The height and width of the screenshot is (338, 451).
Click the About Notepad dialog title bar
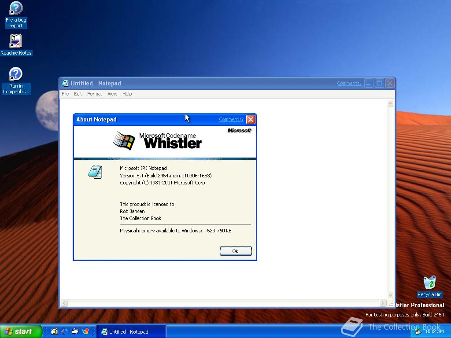click(x=165, y=120)
